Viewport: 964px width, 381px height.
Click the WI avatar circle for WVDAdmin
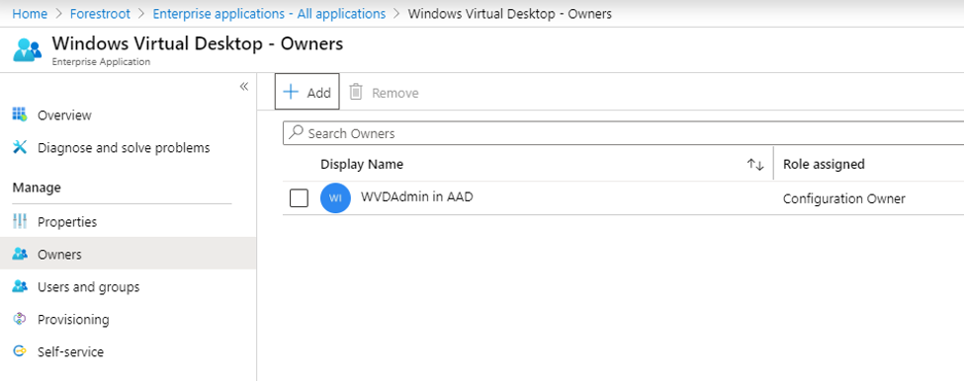[336, 198]
